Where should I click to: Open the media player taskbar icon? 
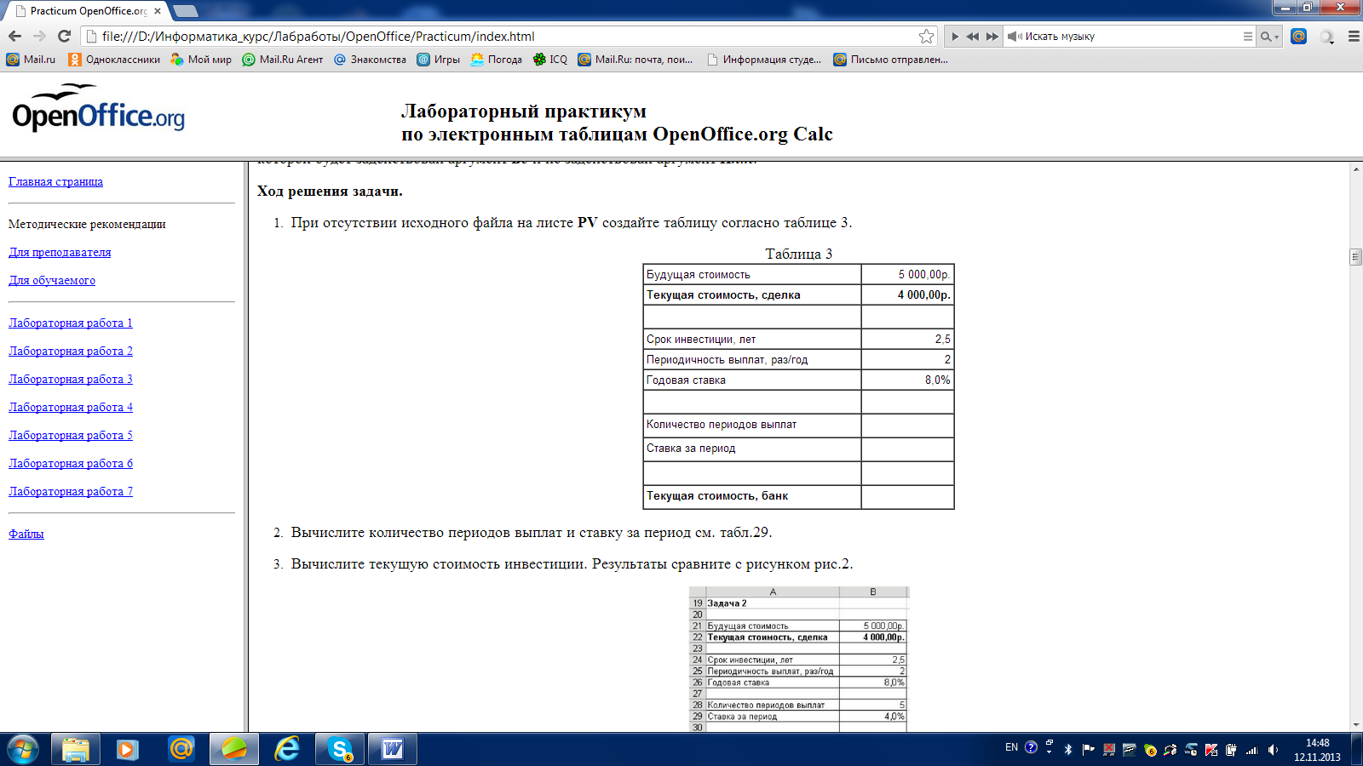128,749
